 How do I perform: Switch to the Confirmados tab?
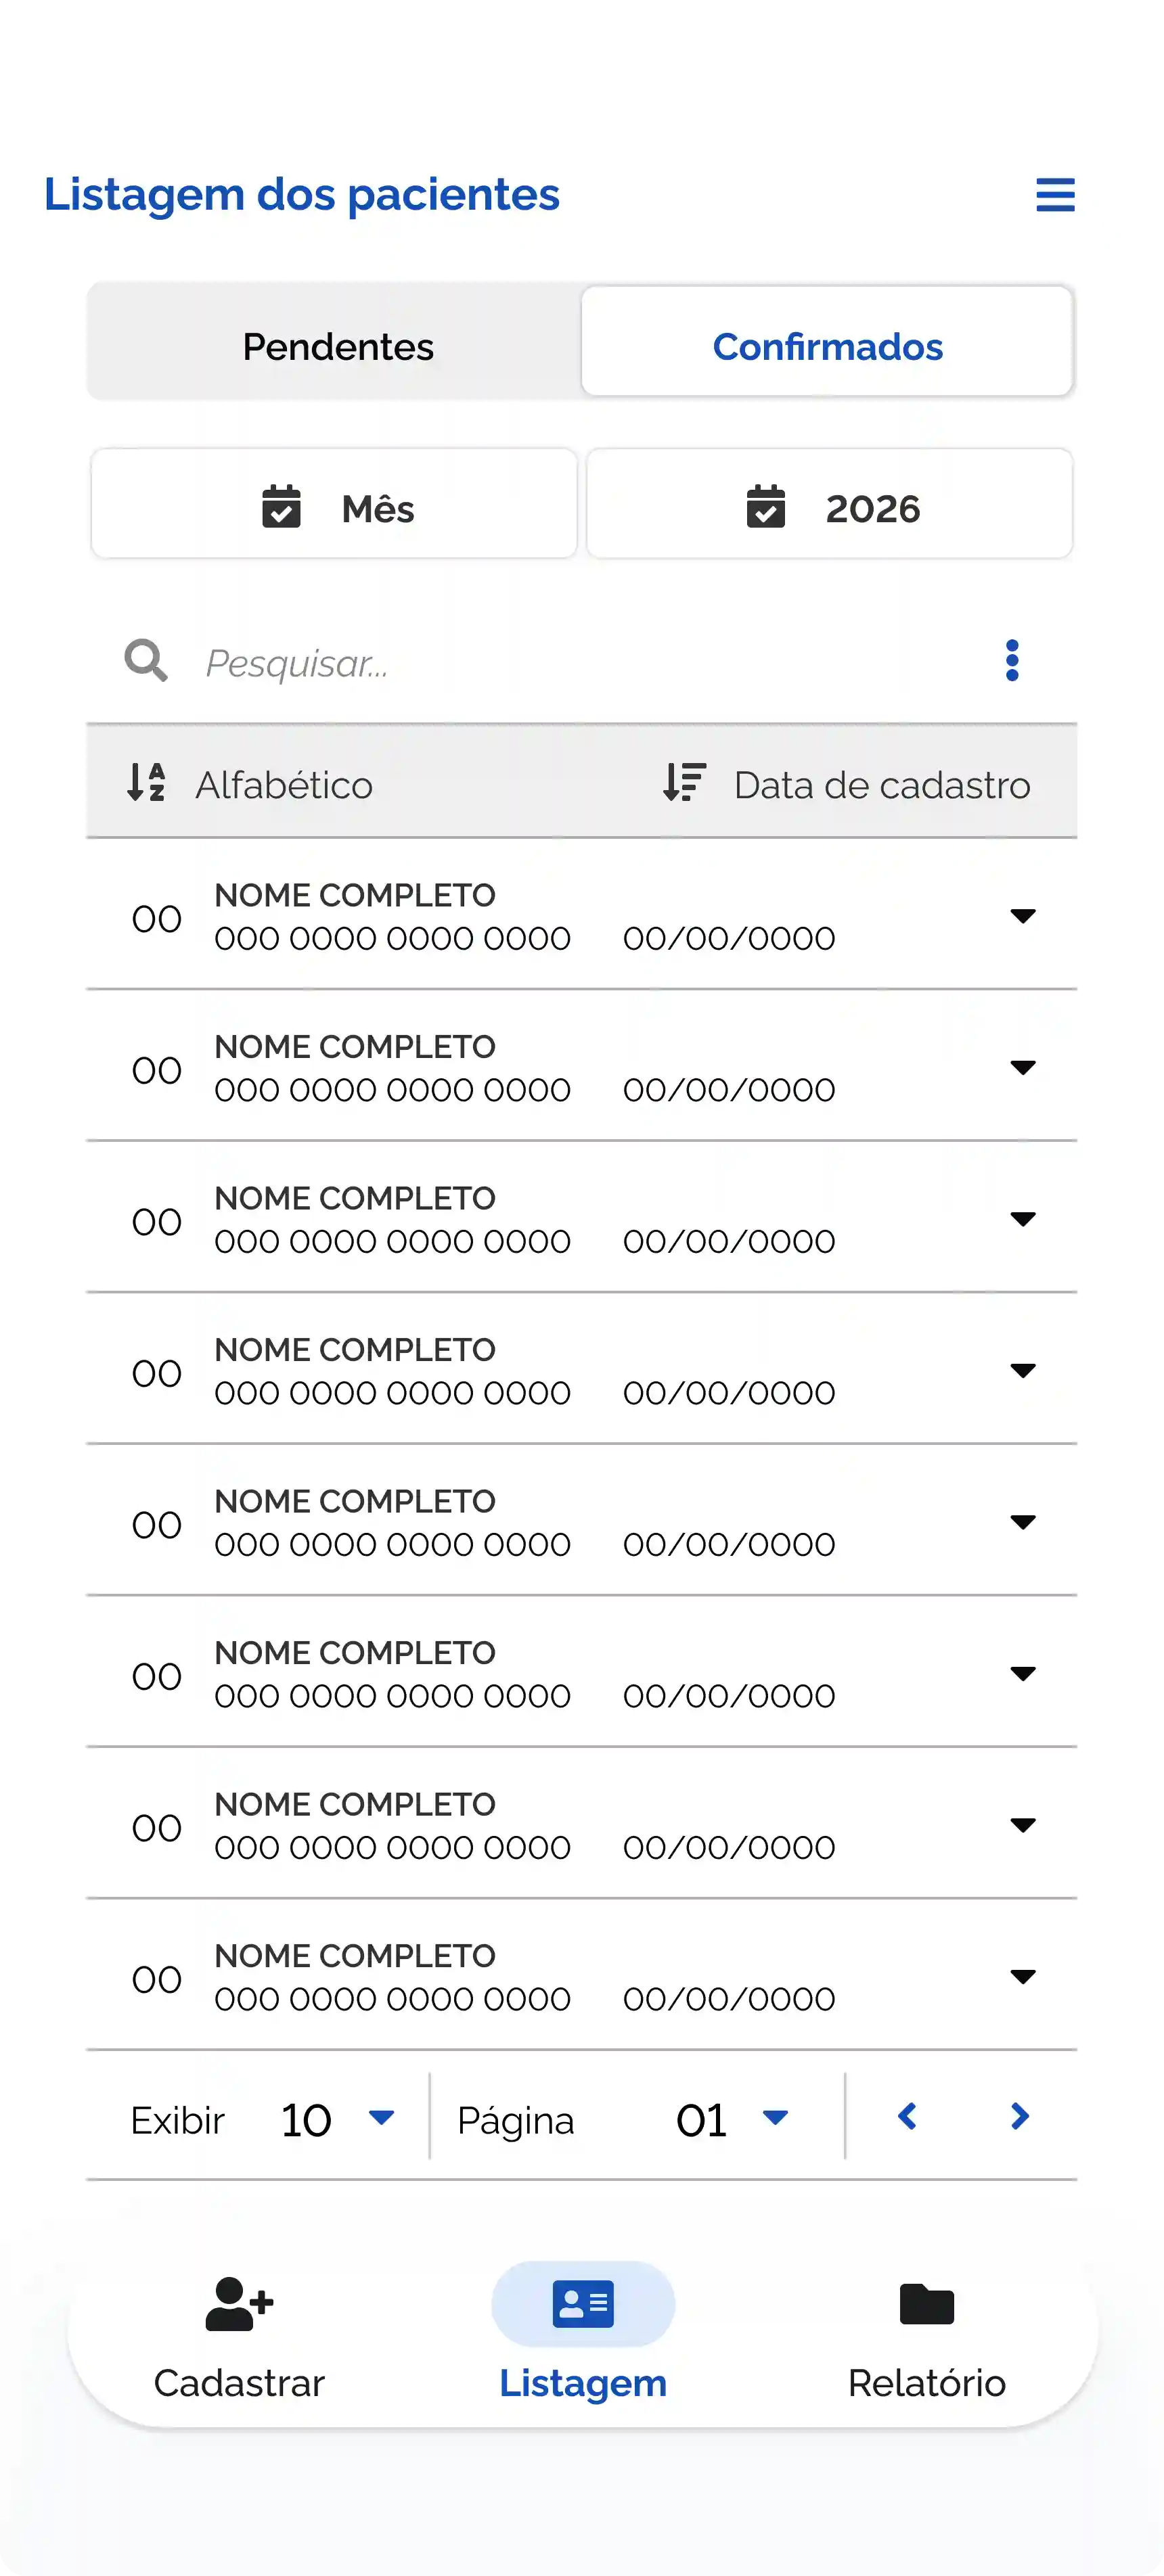tap(827, 346)
